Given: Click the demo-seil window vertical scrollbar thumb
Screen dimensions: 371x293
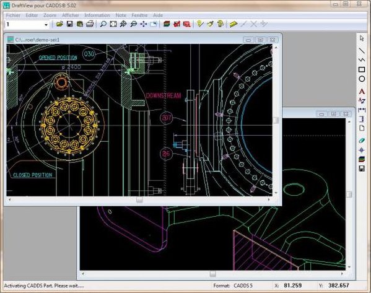Looking at the screenshot, I should 276,120.
